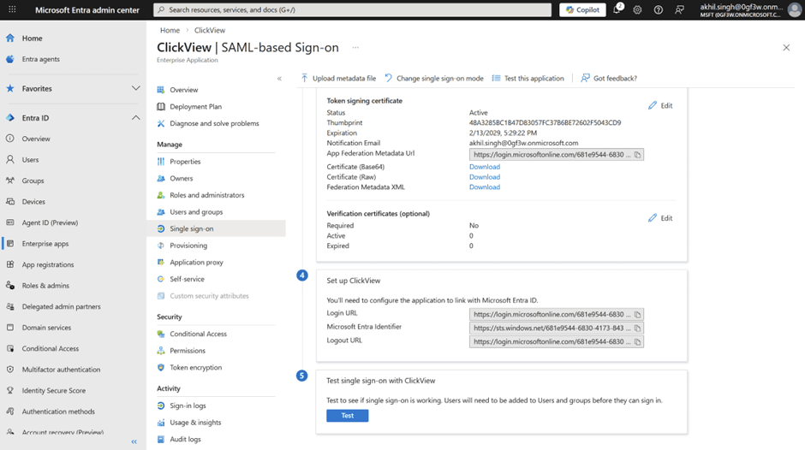The image size is (805, 450).
Task: Copy the Login URL to clipboard
Action: pos(637,315)
